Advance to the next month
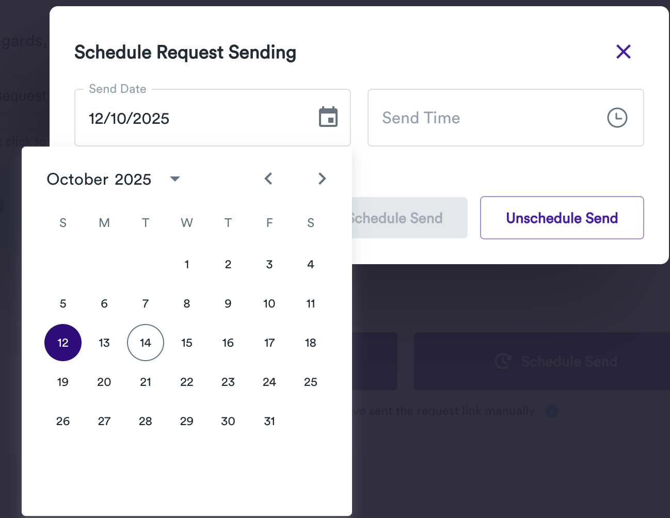The image size is (670, 518). pos(322,179)
